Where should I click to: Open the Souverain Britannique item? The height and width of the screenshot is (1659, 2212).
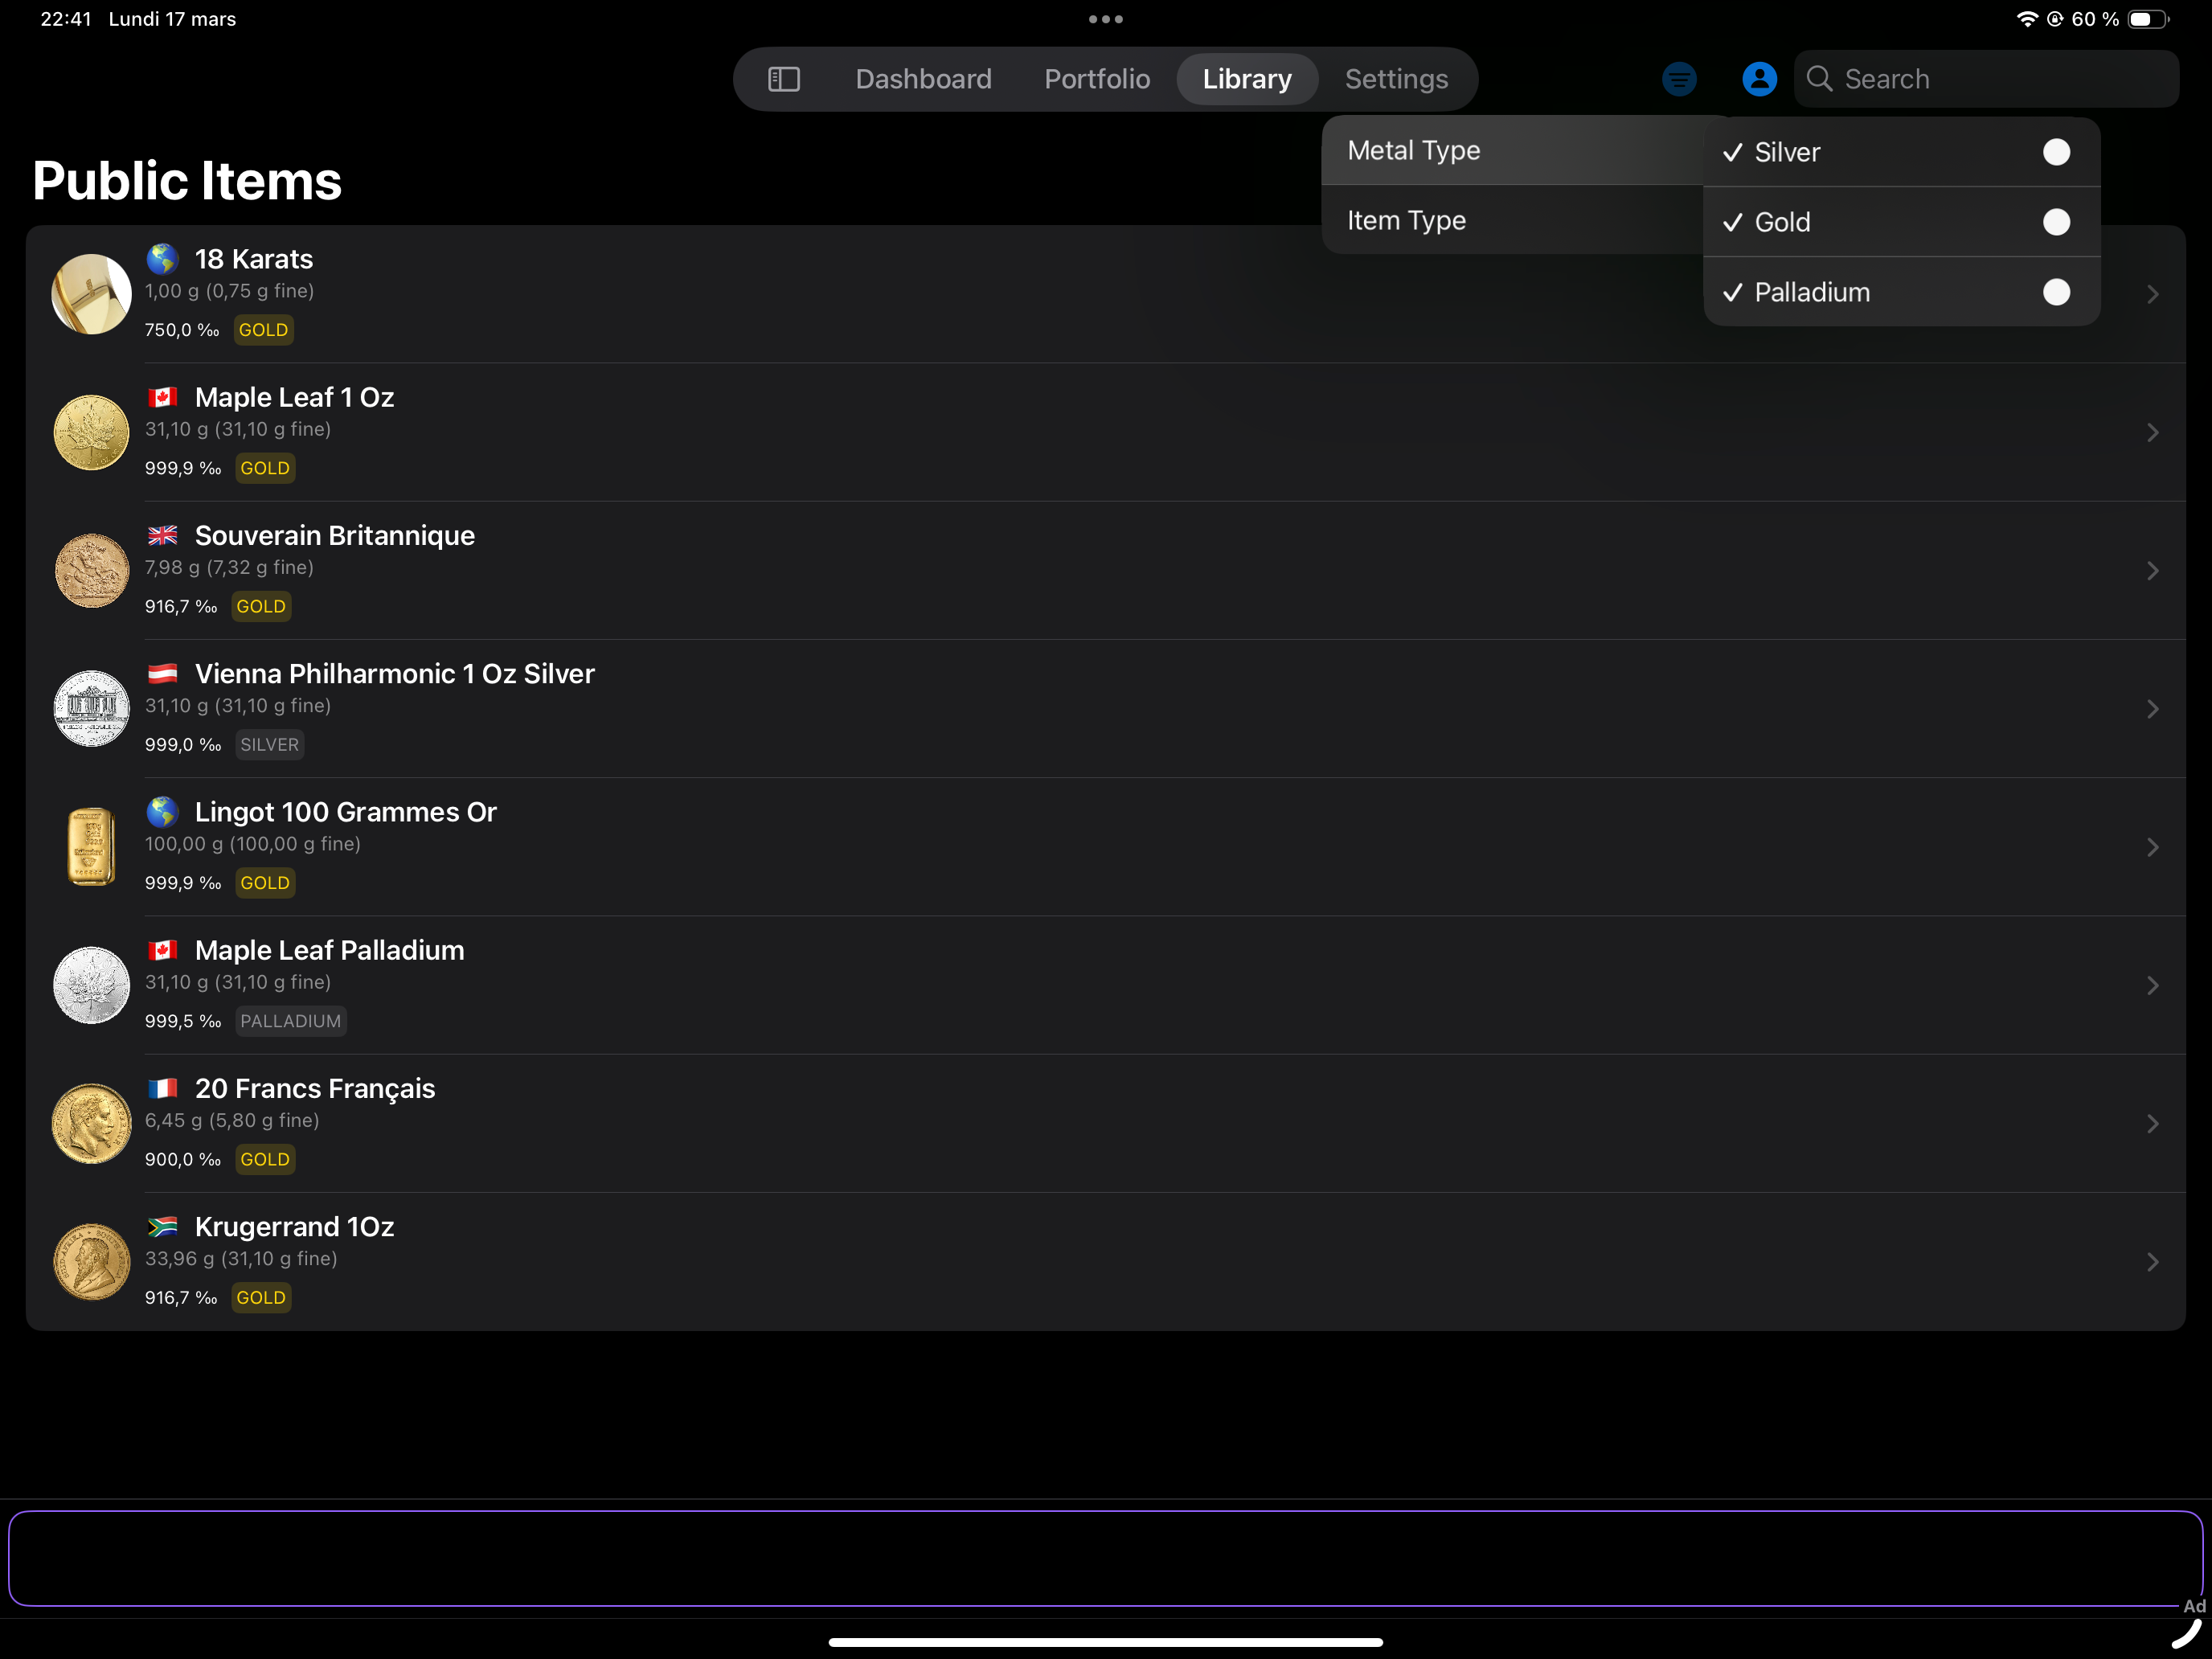1105,570
